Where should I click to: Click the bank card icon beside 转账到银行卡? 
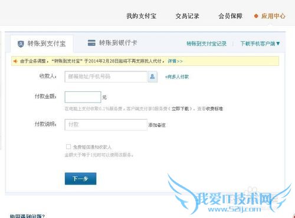click(x=91, y=43)
